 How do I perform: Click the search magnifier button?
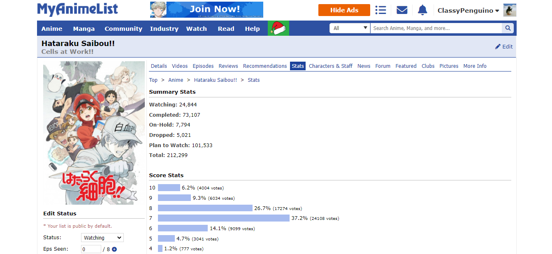click(508, 28)
